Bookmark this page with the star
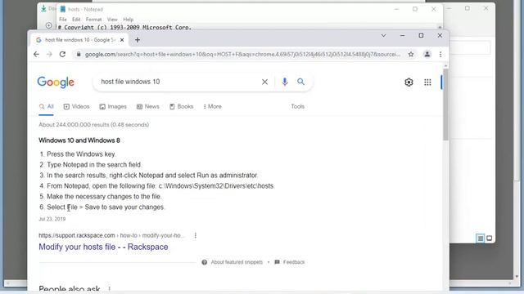Screen dimensions: 524x294 (x=411, y=55)
